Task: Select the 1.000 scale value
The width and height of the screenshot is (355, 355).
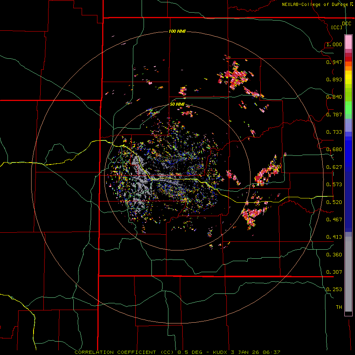Action: pyautogui.click(x=334, y=44)
